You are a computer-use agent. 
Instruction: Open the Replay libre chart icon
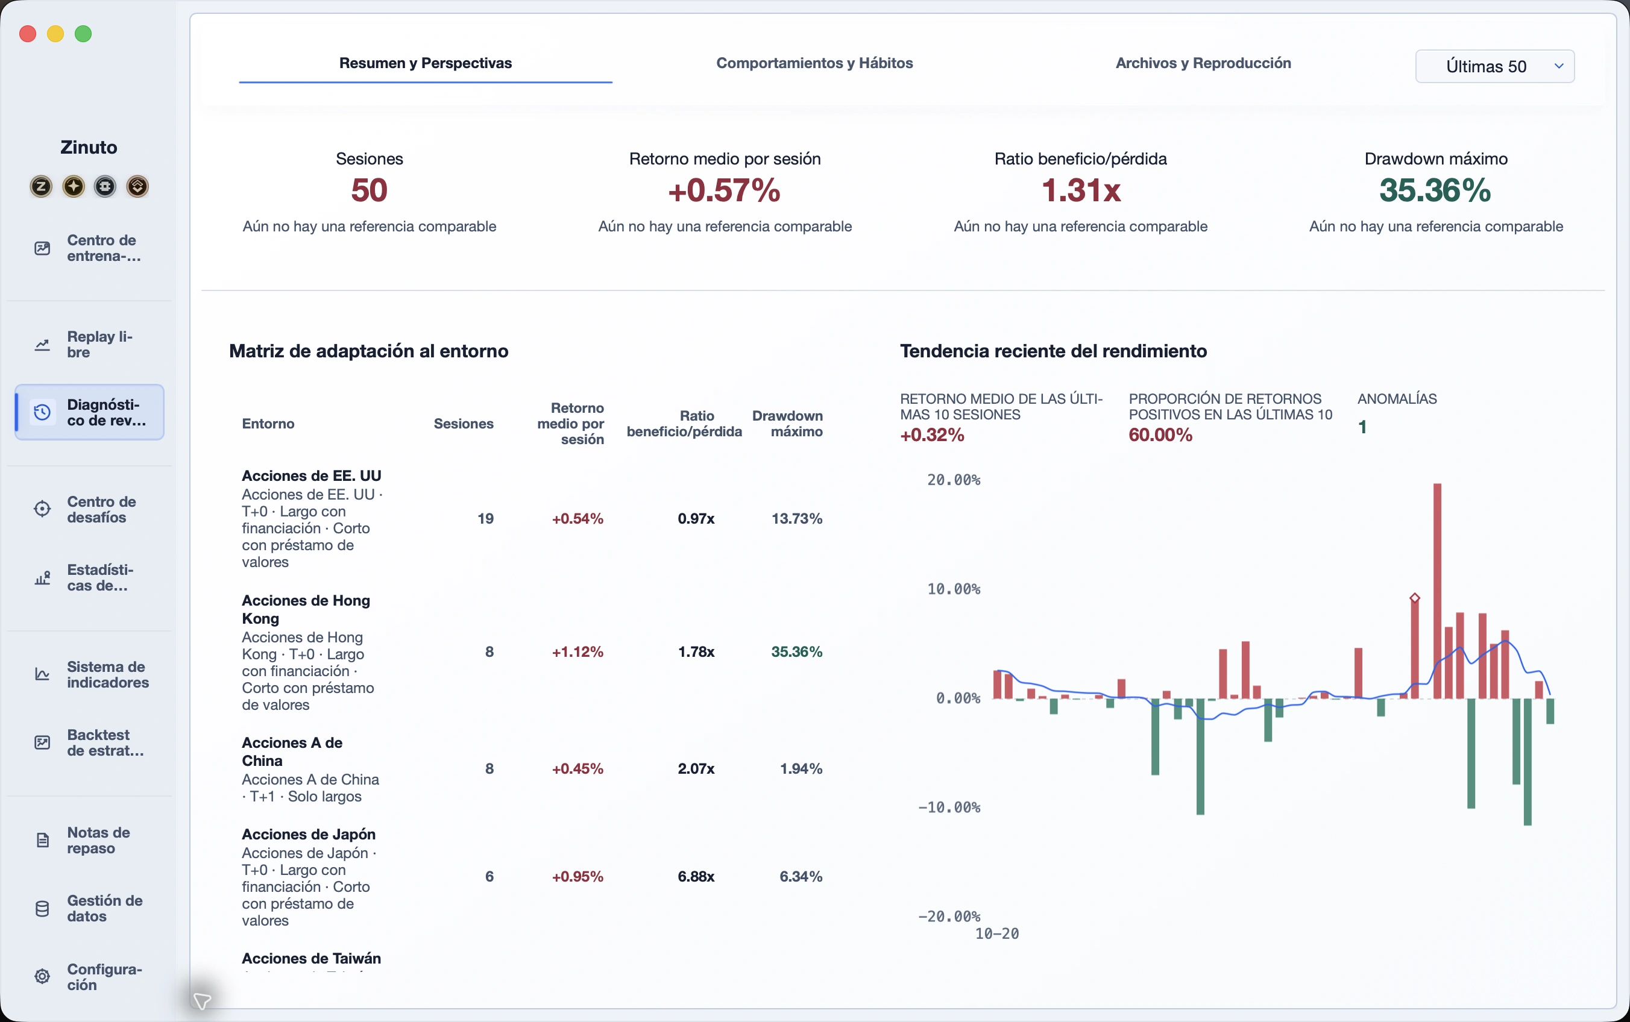tap(42, 345)
